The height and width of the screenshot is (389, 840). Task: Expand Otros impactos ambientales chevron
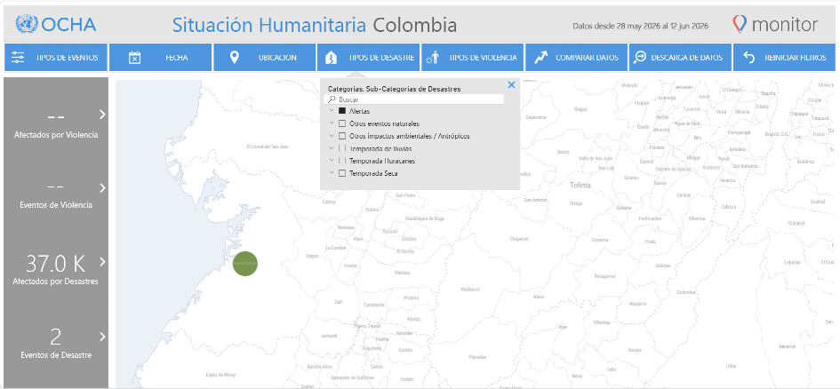332,136
